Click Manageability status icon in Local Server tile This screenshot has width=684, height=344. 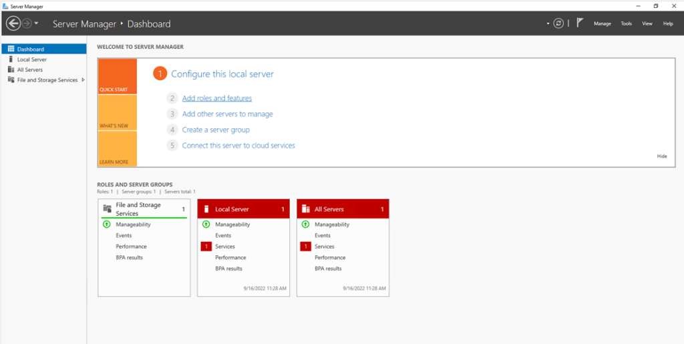coord(206,224)
